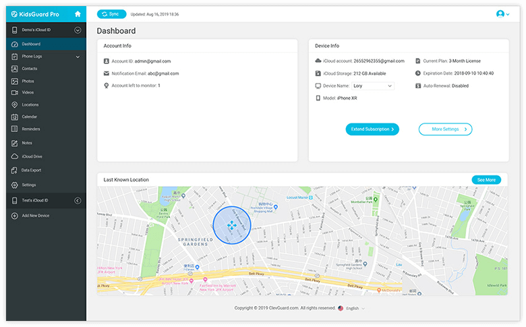Open Settings in the sidebar

[x=46, y=185]
